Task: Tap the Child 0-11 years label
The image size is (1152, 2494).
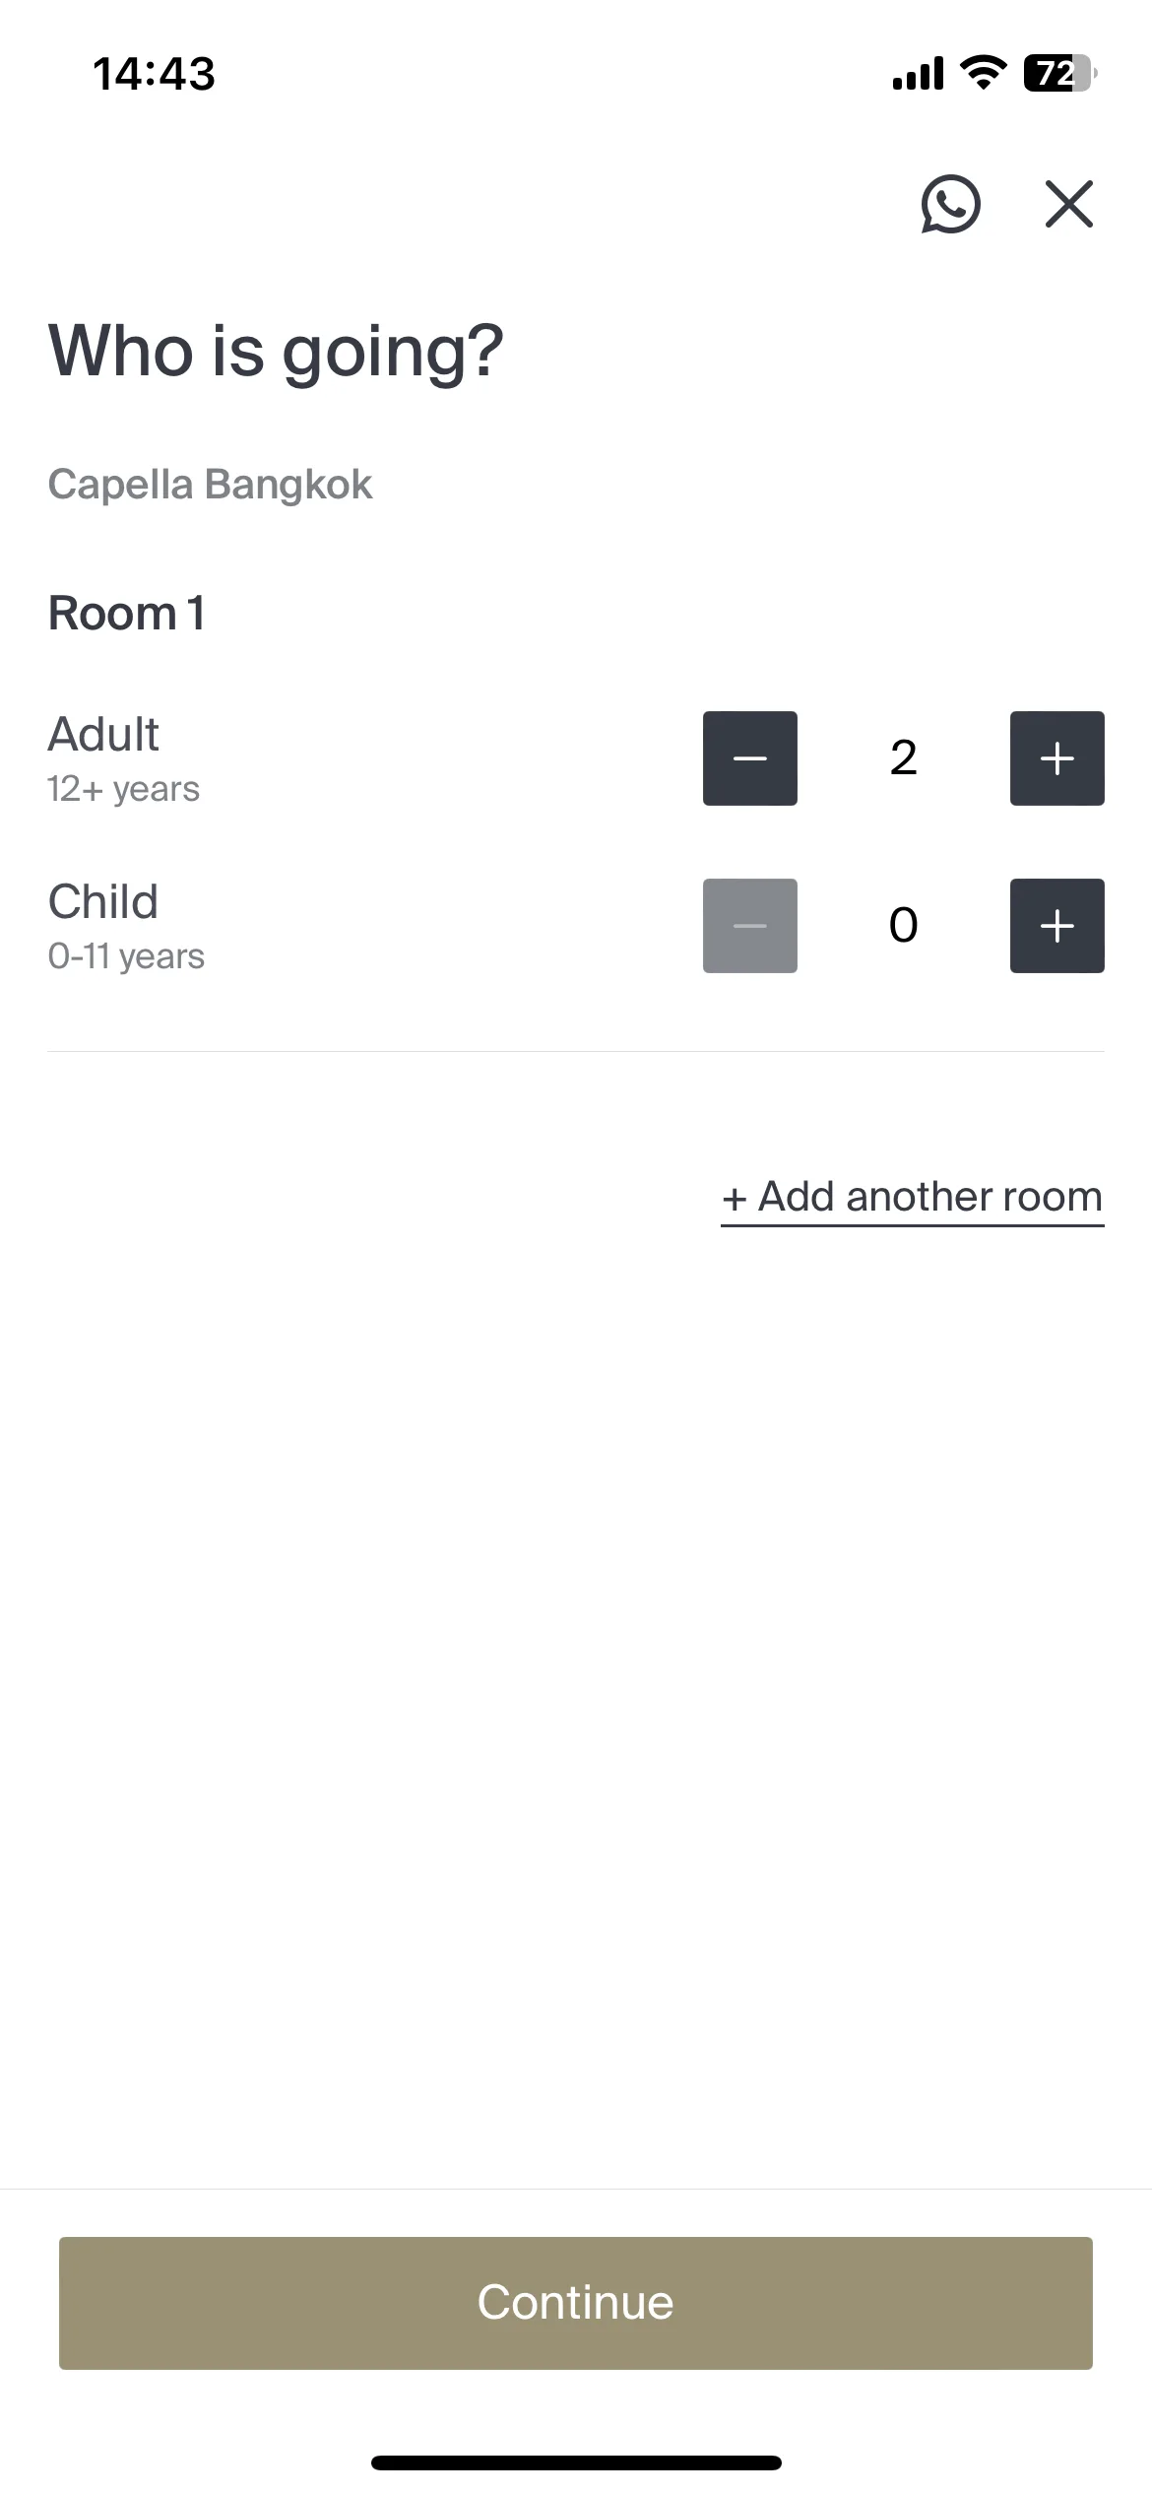Action: [126, 926]
